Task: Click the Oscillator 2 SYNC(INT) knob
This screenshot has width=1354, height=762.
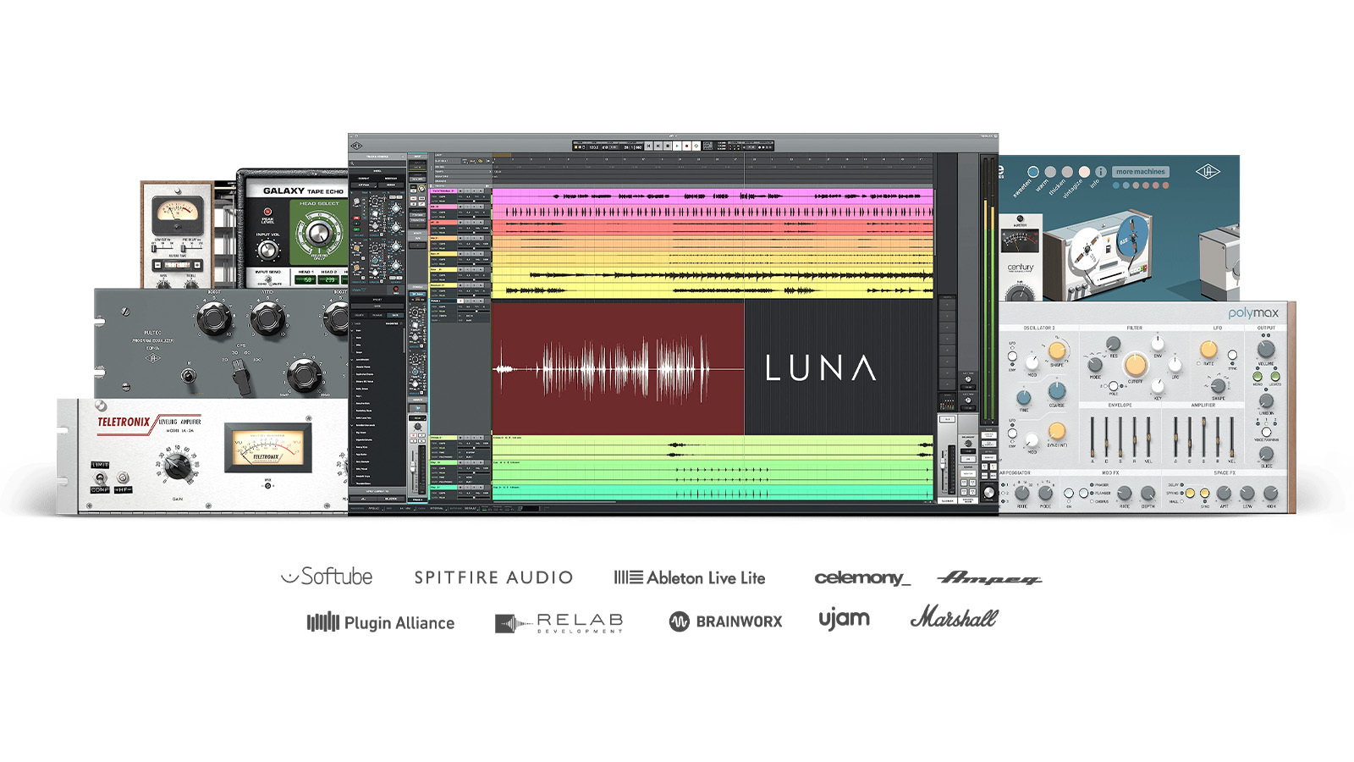Action: (1057, 432)
